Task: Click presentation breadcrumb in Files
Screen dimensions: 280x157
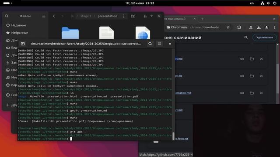Action: [107, 16]
